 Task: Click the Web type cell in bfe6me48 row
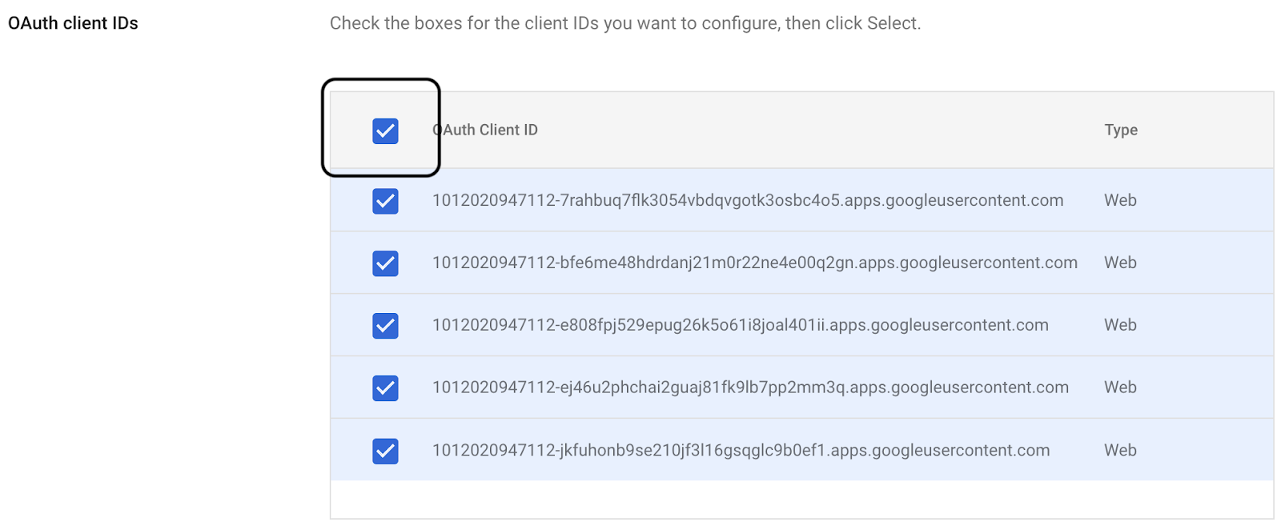coord(1120,263)
